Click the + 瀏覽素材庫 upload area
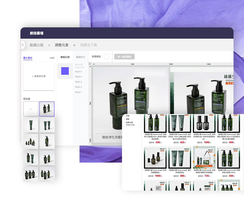244x198 pixels. point(39,76)
